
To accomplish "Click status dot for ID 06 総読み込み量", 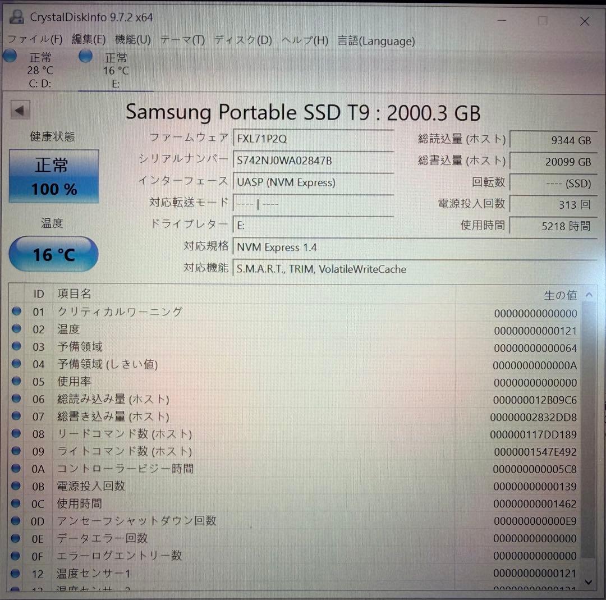I will click(16, 398).
